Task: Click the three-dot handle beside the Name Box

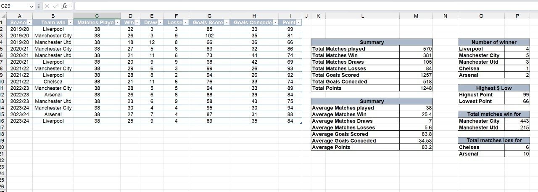Action: coord(39,6)
